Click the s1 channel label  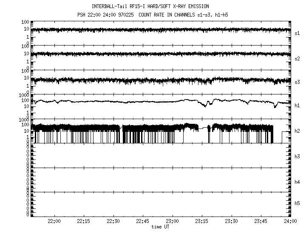pyautogui.click(x=297, y=33)
